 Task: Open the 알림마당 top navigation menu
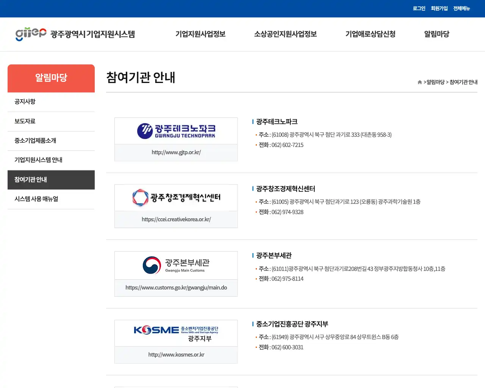(x=436, y=34)
